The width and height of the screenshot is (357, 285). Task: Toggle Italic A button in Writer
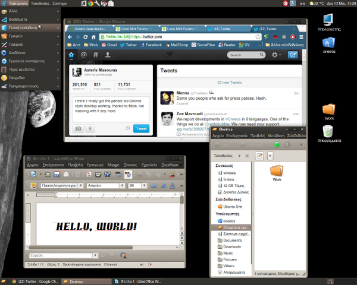(x=163, y=185)
